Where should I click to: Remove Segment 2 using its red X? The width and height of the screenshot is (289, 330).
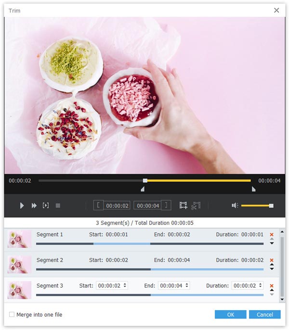point(272,260)
